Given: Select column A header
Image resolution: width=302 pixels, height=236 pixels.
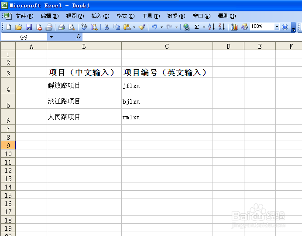Looking at the screenshot, I should click(x=31, y=46).
